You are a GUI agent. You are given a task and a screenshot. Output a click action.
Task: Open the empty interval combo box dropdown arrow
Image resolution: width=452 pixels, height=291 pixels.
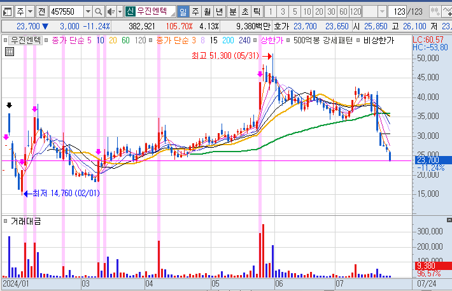[x=382, y=12]
